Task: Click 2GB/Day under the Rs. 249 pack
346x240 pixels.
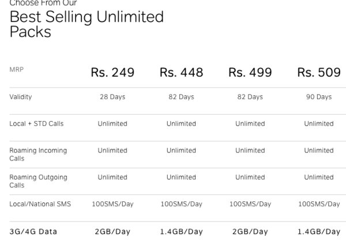Action: 112,232
